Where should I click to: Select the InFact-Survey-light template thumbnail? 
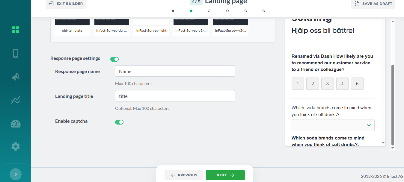[151, 28]
